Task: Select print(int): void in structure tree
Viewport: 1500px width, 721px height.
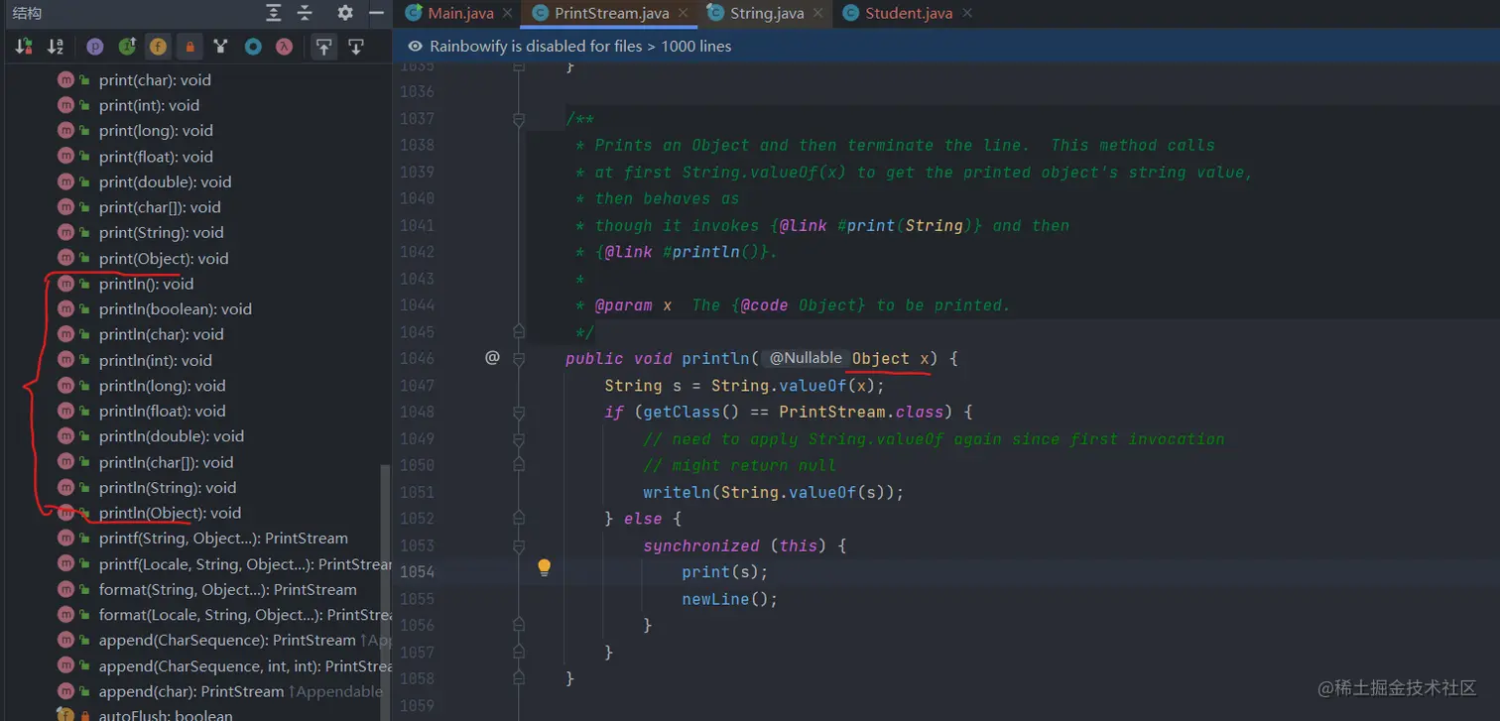Action: [x=149, y=105]
